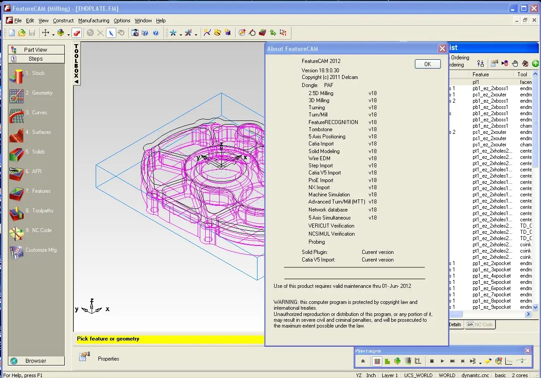Click the red-blue crossed lines snap icon
Screen dimensions: 541x378
(188, 33)
